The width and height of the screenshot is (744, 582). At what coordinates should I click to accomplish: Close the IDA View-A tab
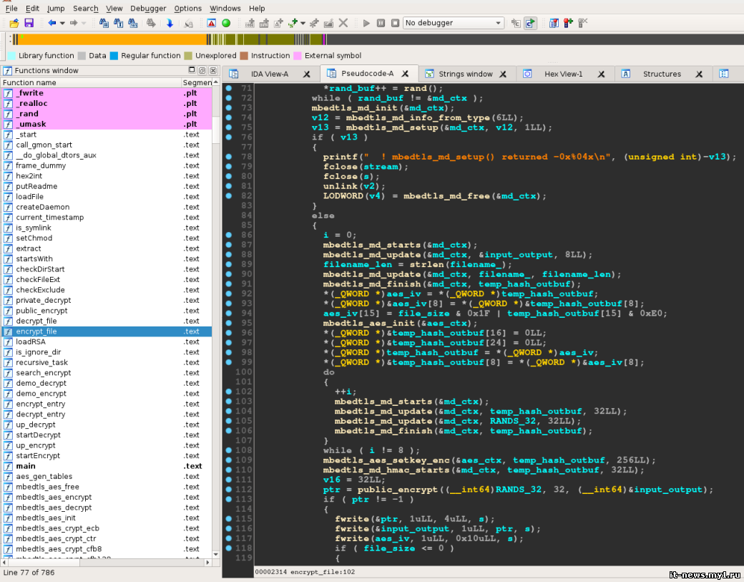(306, 74)
